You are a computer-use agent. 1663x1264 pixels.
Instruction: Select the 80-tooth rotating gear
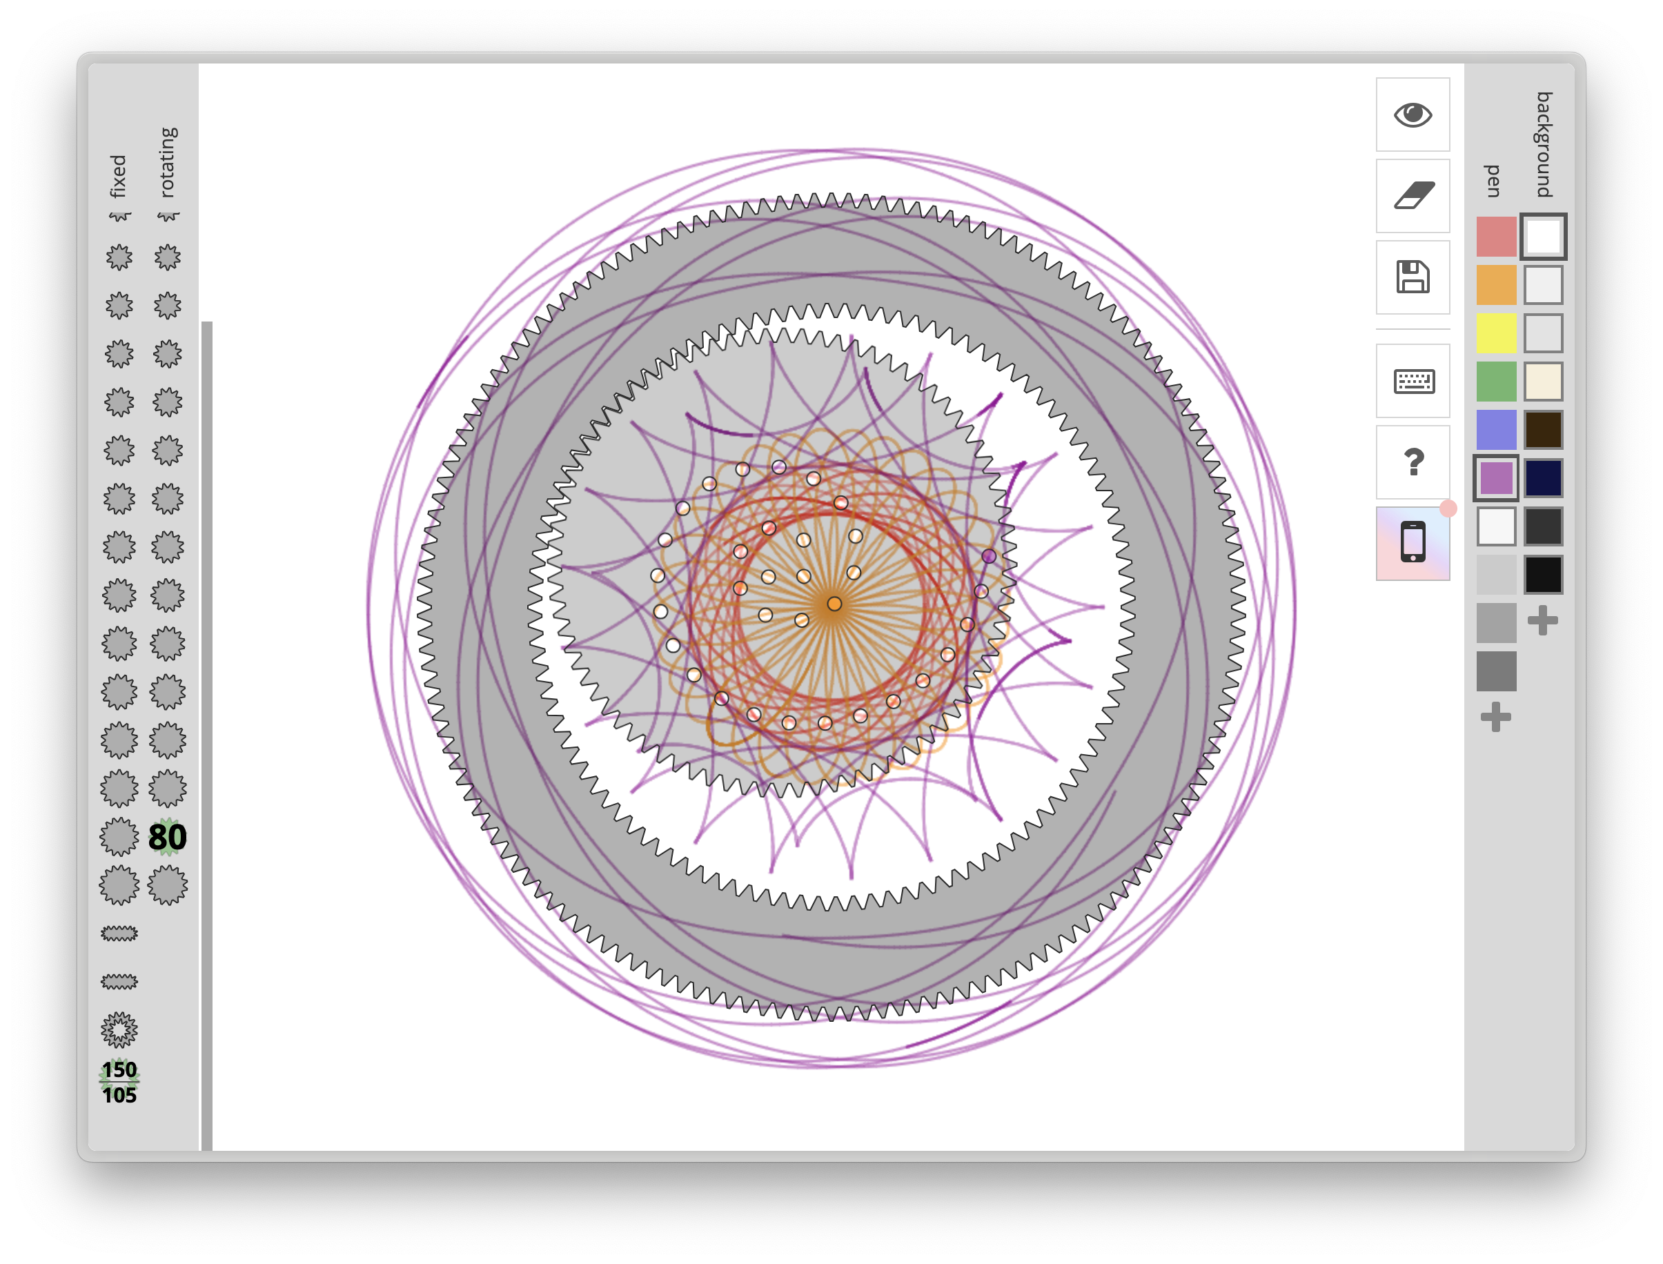coord(167,837)
